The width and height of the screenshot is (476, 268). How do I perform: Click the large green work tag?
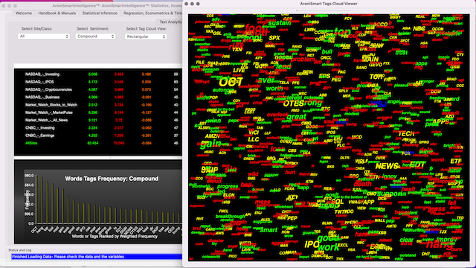(x=329, y=247)
